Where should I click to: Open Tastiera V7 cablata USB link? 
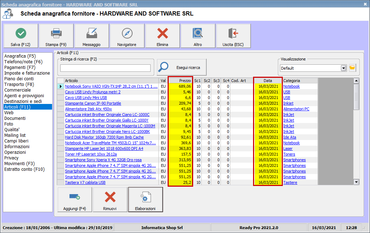(85, 182)
